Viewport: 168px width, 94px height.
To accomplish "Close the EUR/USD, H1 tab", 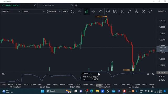I will [x=72, y=5].
